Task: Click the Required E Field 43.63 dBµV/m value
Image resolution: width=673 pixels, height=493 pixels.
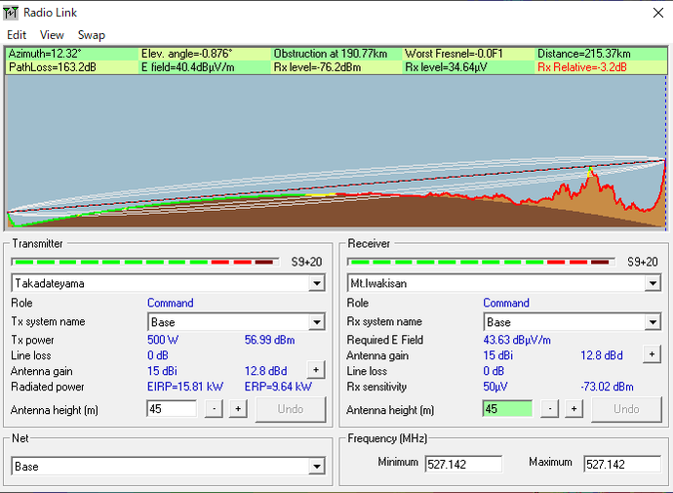Action: pos(517,340)
